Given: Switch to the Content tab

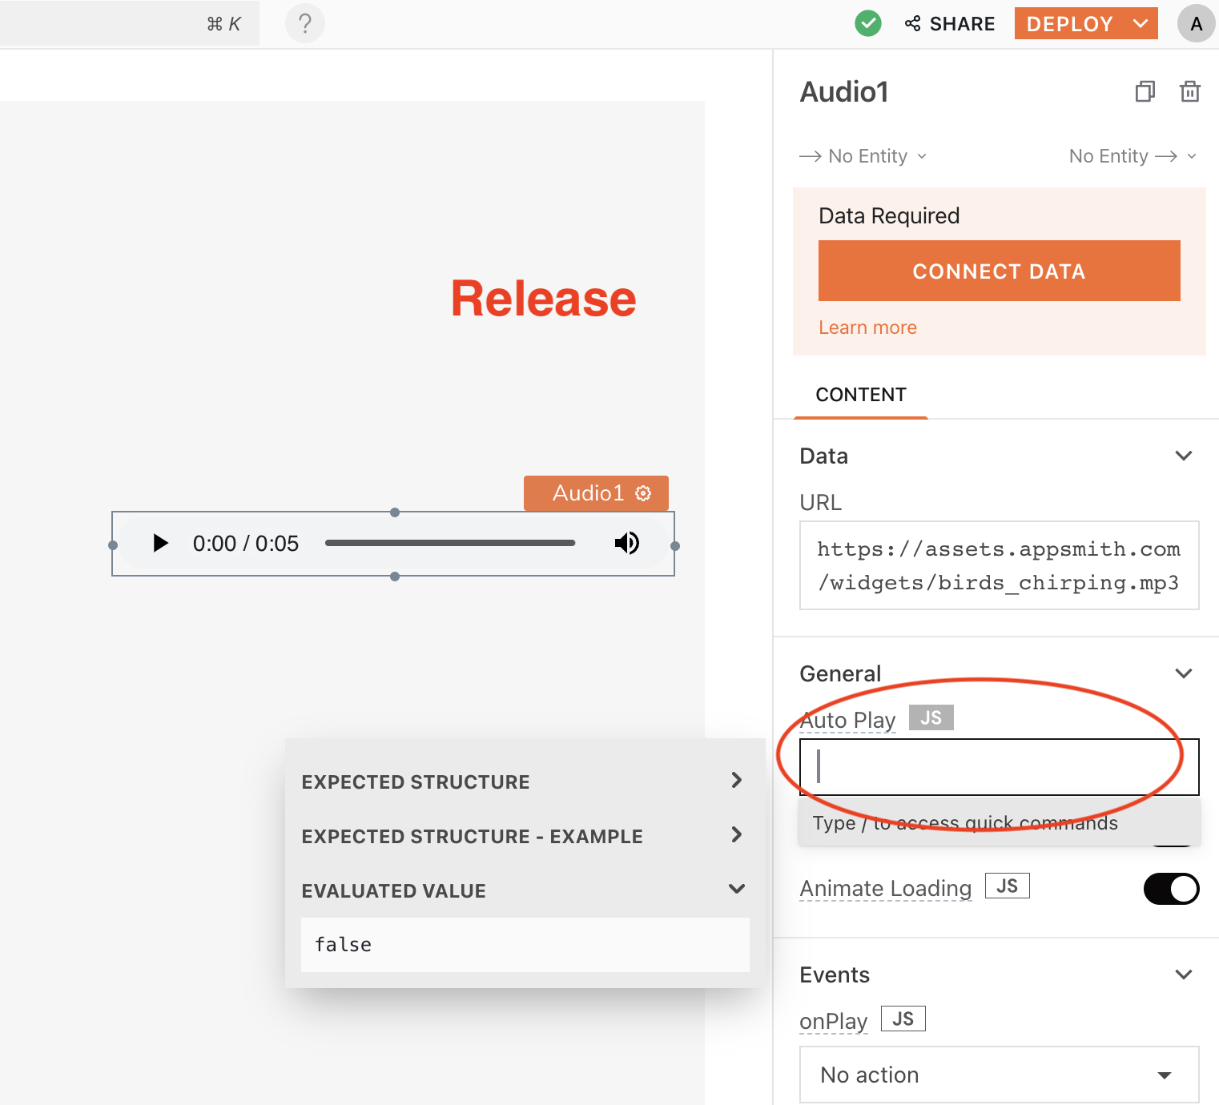Looking at the screenshot, I should pyautogui.click(x=861, y=394).
